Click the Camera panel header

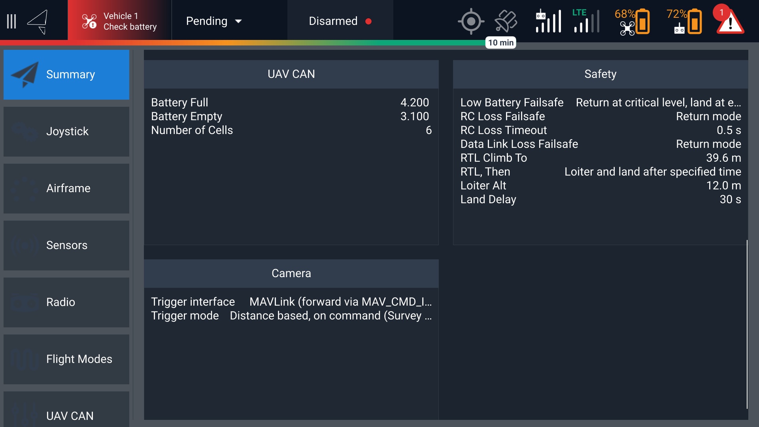(x=291, y=274)
